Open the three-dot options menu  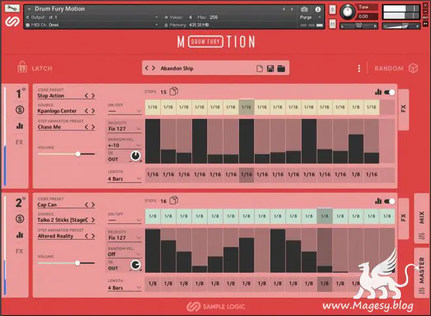pyautogui.click(x=359, y=69)
